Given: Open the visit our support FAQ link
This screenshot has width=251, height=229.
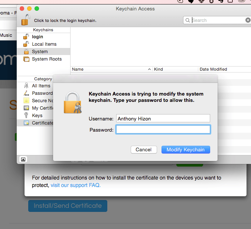Looking at the screenshot, I should click(75, 185).
